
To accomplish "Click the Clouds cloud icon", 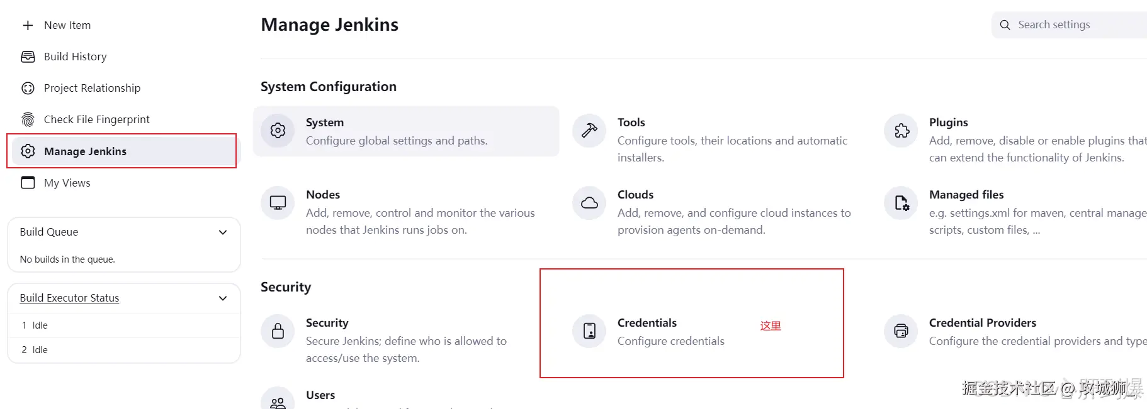I will (x=589, y=203).
